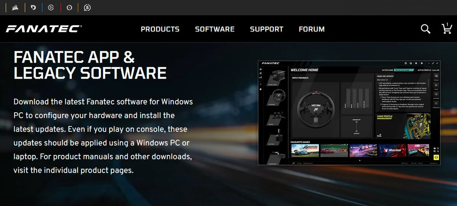
Task: Open the FORUM menu item
Action: click(x=312, y=29)
